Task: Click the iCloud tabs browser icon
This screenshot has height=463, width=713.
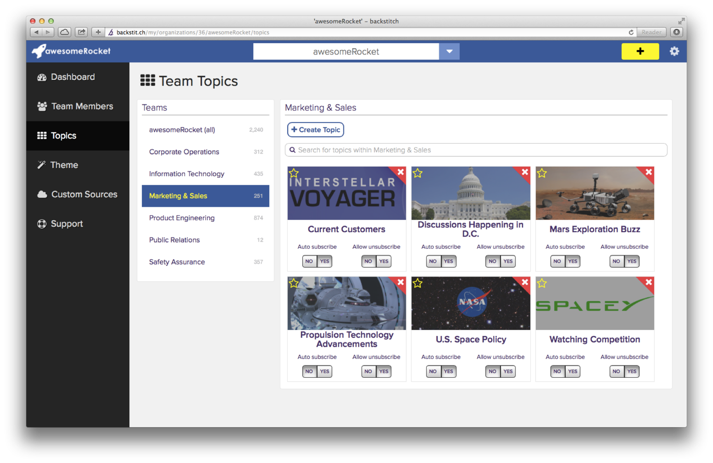Action: tap(65, 32)
